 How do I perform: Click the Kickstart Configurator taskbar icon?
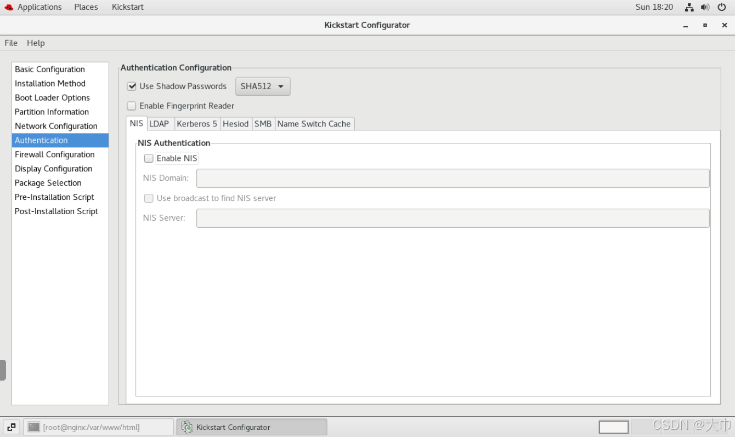(x=187, y=427)
